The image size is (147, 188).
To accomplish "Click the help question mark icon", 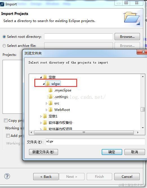I will (x=7, y=176).
